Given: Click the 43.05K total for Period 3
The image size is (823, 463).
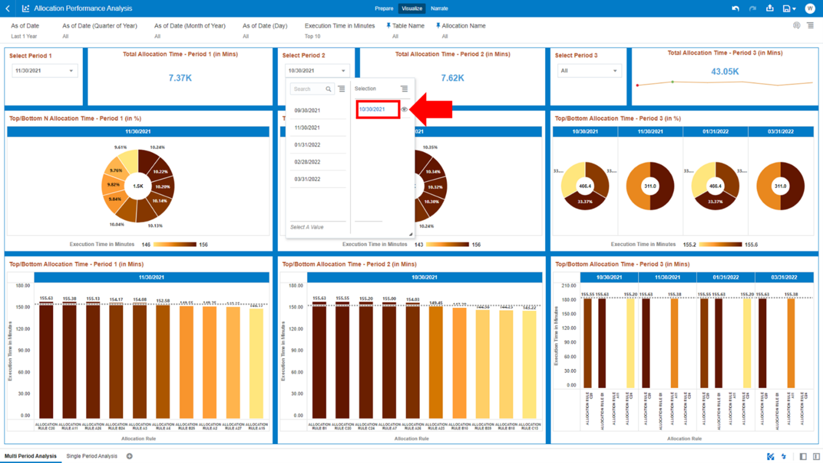Looking at the screenshot, I should (725, 72).
